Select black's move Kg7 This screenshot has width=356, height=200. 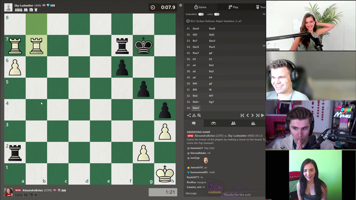[x=211, y=102]
